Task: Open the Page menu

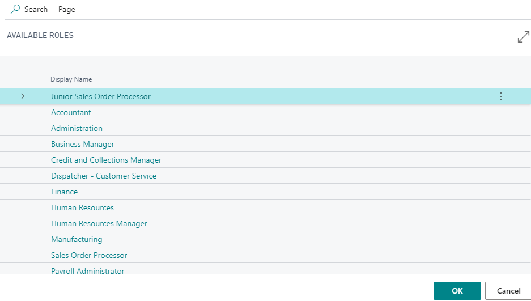Action: 66,10
